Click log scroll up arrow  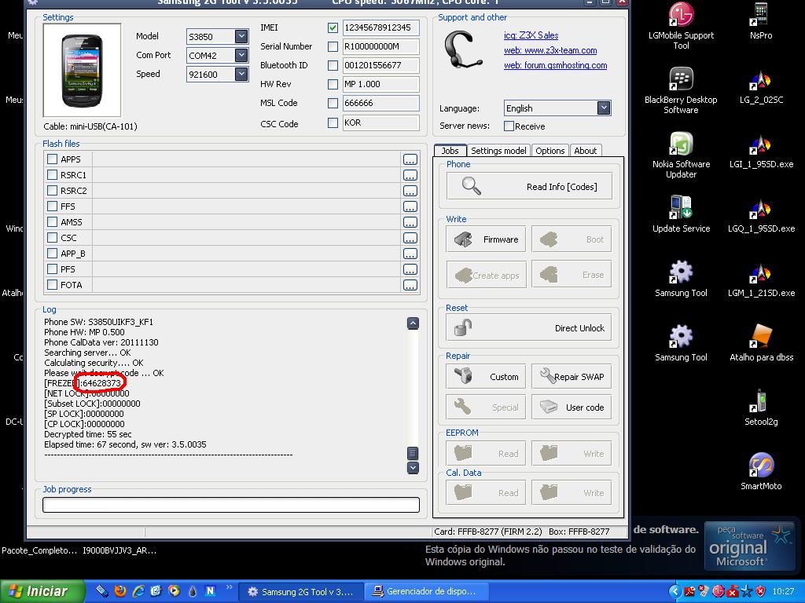413,323
